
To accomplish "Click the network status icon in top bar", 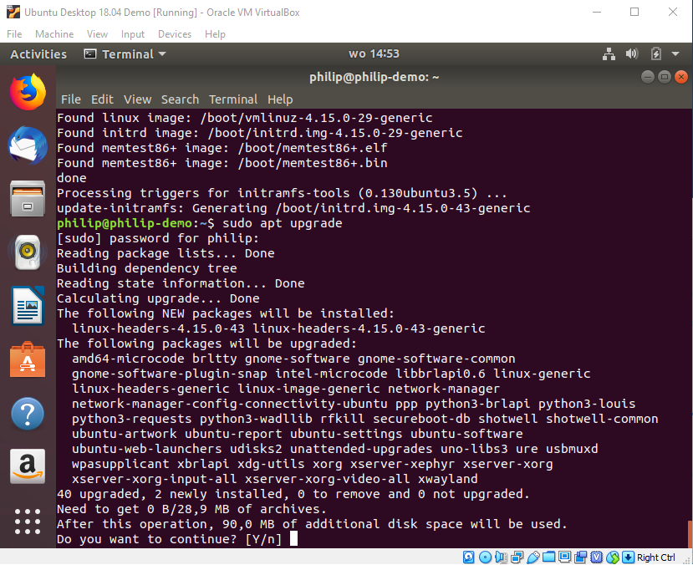I will point(609,53).
